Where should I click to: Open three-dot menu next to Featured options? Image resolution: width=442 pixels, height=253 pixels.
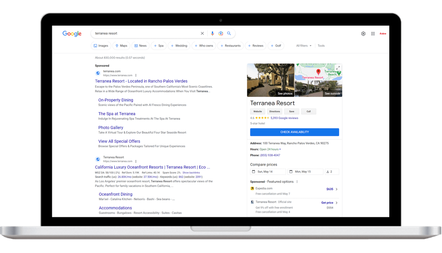(x=297, y=182)
